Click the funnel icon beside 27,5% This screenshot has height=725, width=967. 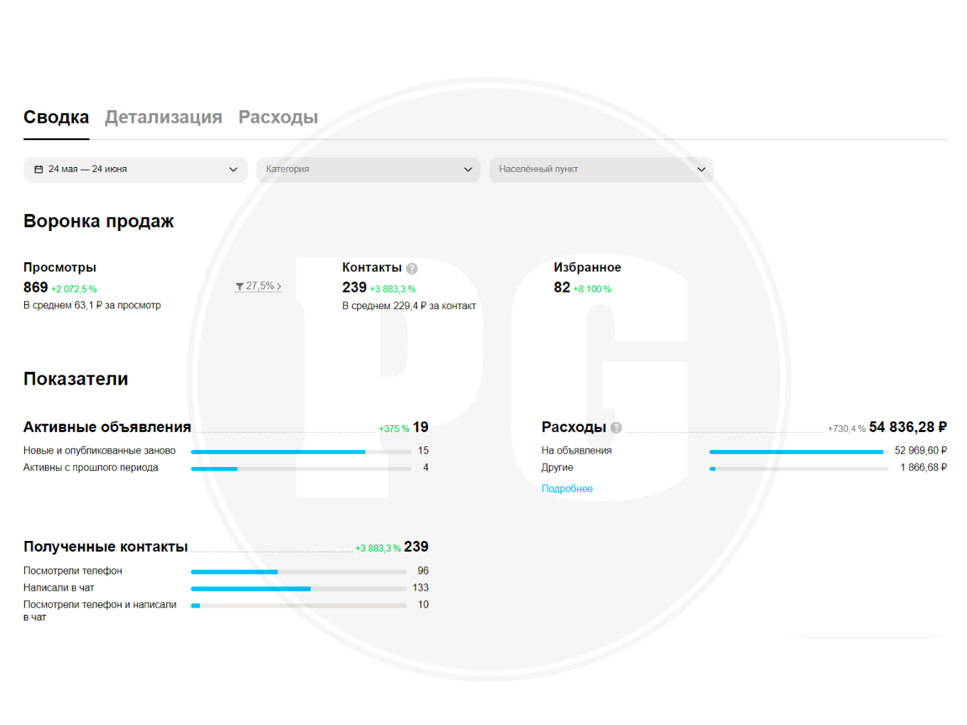240,286
